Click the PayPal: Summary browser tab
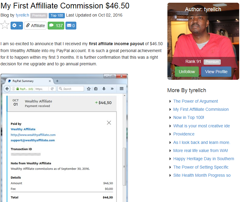 pos(29,81)
